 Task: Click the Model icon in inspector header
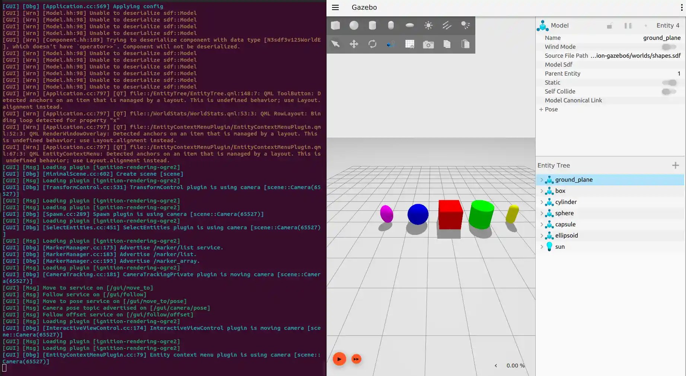coord(543,26)
